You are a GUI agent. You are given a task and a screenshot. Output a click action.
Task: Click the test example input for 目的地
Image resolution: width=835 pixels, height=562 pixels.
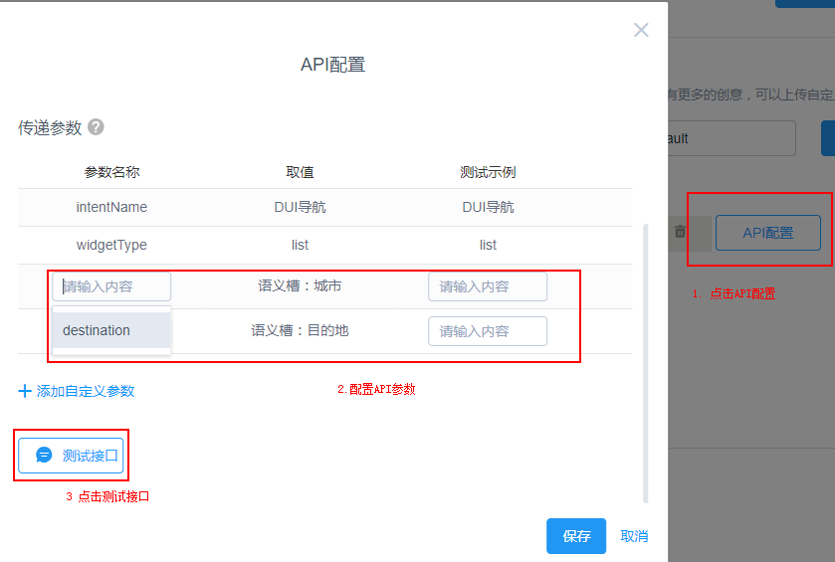(x=488, y=331)
